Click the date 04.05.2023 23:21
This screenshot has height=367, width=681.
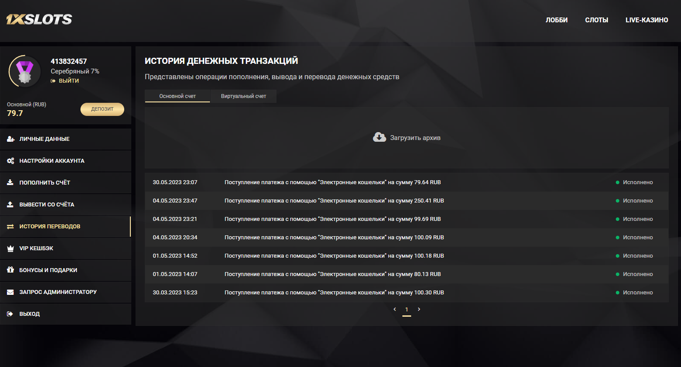tap(175, 219)
